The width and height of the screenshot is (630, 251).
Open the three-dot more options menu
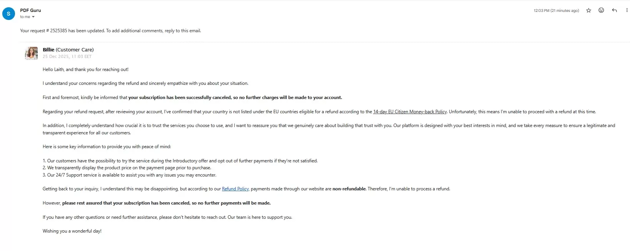coord(627,10)
